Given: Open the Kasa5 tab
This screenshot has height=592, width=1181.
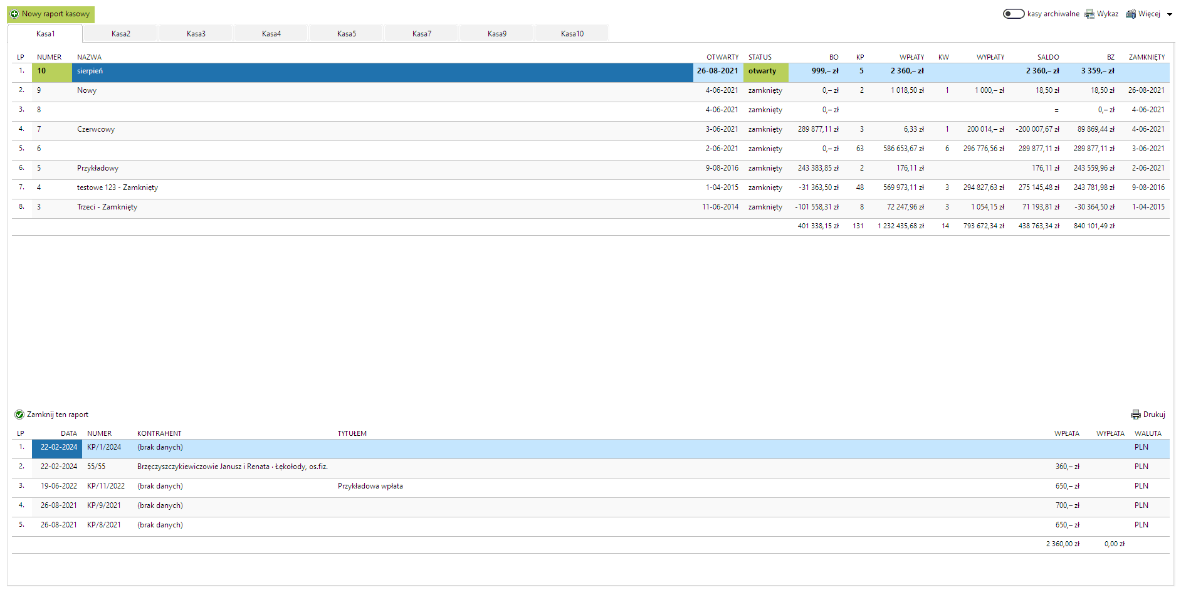Looking at the screenshot, I should (346, 34).
